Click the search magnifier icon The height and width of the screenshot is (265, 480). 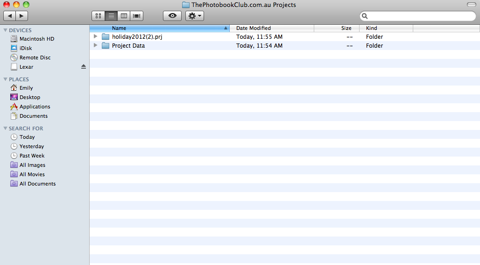pyautogui.click(x=365, y=16)
